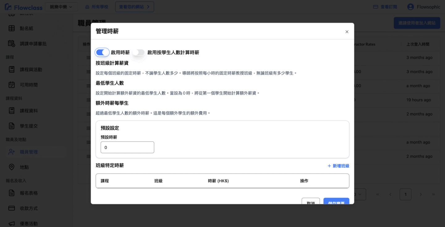
Task: Click the 儲存變更 save button
Action: [336, 201]
